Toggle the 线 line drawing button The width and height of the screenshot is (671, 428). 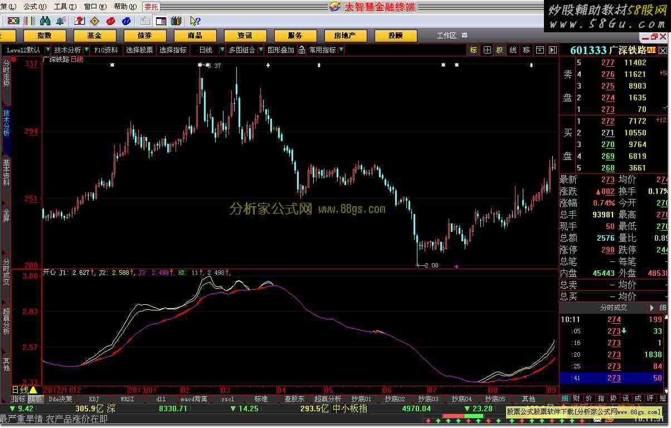[513, 50]
